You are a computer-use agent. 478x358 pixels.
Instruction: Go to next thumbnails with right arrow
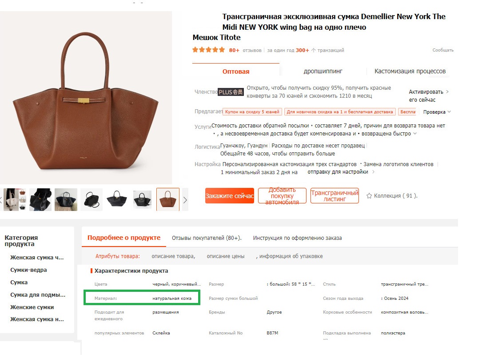coord(185,200)
